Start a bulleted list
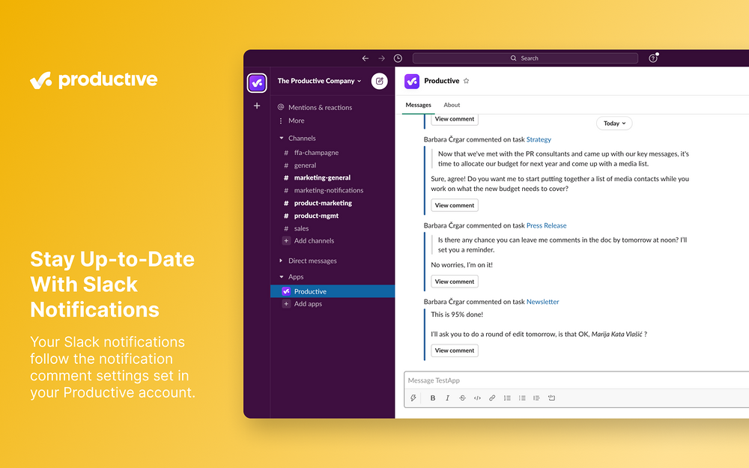Screen dimensions: 749x468 tap(522, 398)
